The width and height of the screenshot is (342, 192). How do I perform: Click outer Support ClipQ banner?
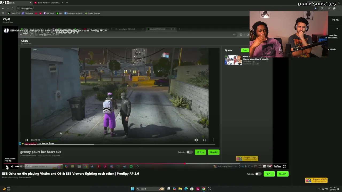[x=316, y=180]
